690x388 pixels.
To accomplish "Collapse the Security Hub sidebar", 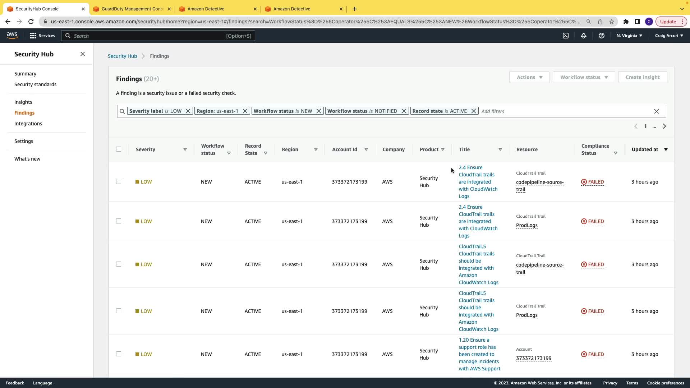I will (x=83, y=54).
